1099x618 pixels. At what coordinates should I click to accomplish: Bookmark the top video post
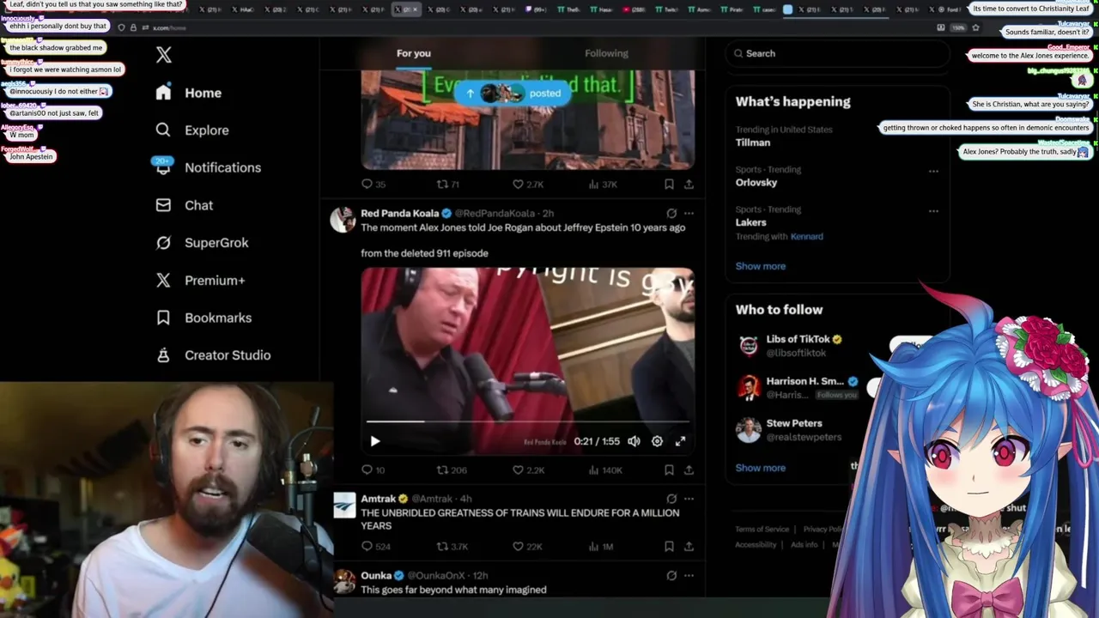point(669,184)
